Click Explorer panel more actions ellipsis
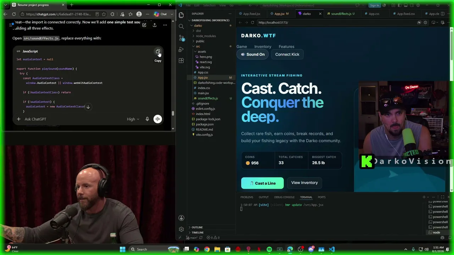 point(230,14)
